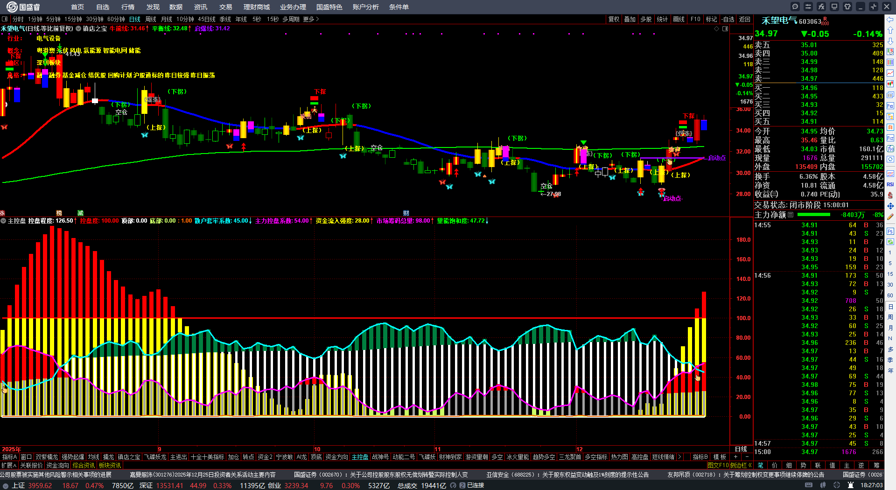Image resolution: width=896 pixels, height=490 pixels.
Task: Click the Guosheng logo icon
Action: click(x=12, y=7)
